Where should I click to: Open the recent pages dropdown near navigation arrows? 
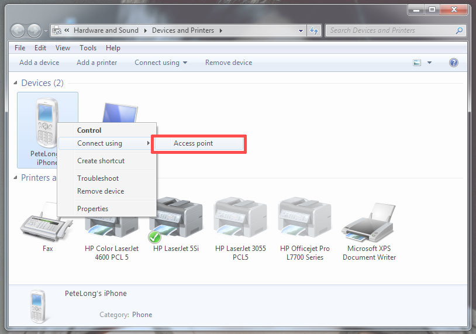46,30
